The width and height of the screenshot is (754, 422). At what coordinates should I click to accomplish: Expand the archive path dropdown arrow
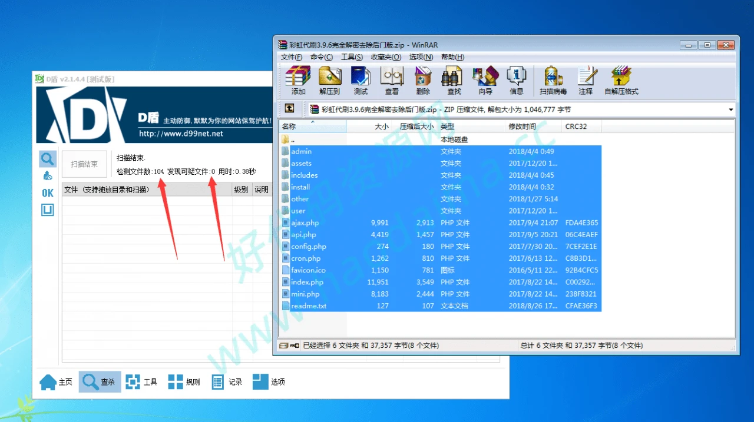click(730, 109)
